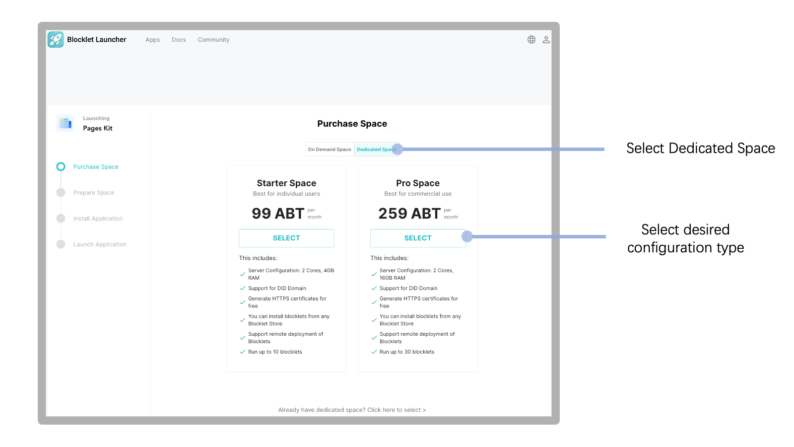The width and height of the screenshot is (794, 447).
Task: Click the Install Application step circle
Action: [x=61, y=219]
